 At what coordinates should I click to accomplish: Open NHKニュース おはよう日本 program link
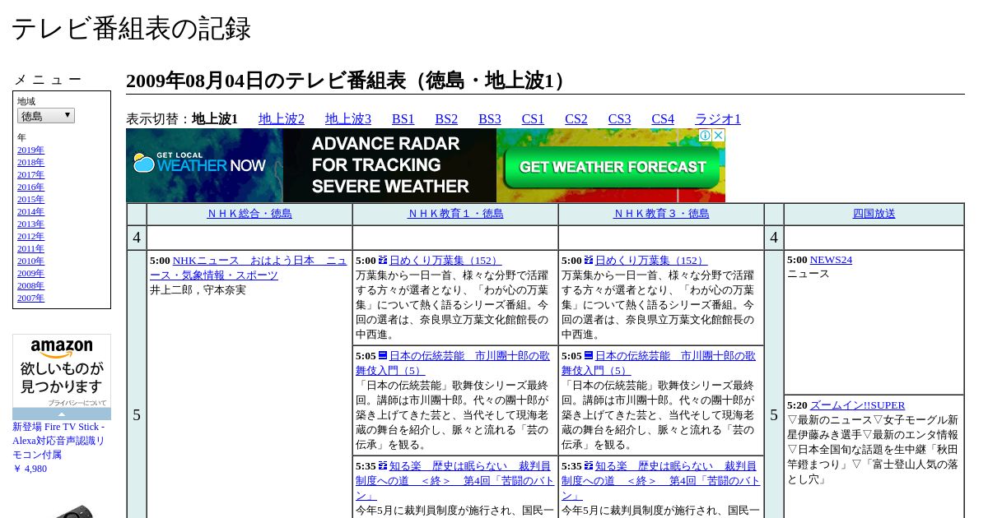point(249,268)
